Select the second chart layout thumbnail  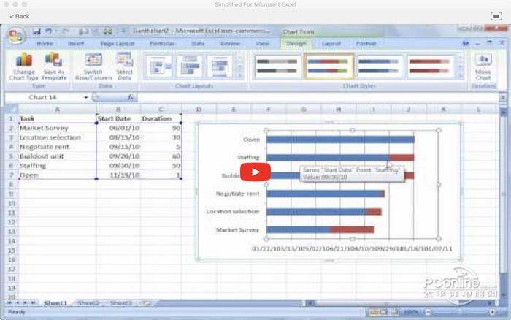tap(189, 66)
